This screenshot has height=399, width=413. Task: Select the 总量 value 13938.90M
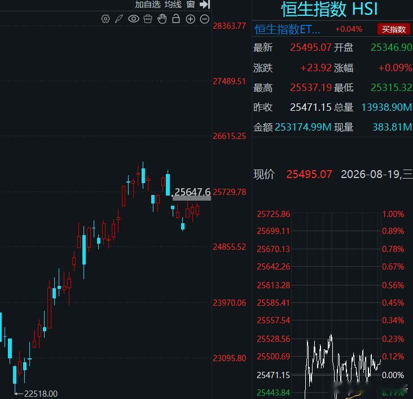coord(386,107)
